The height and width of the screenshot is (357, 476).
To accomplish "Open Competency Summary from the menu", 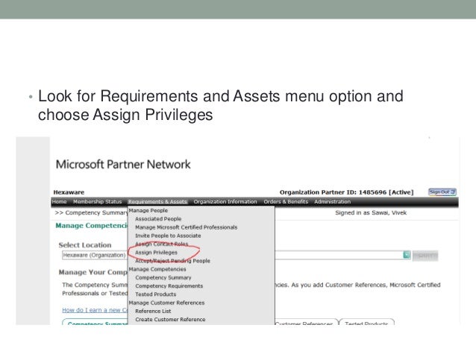I will pos(163,277).
